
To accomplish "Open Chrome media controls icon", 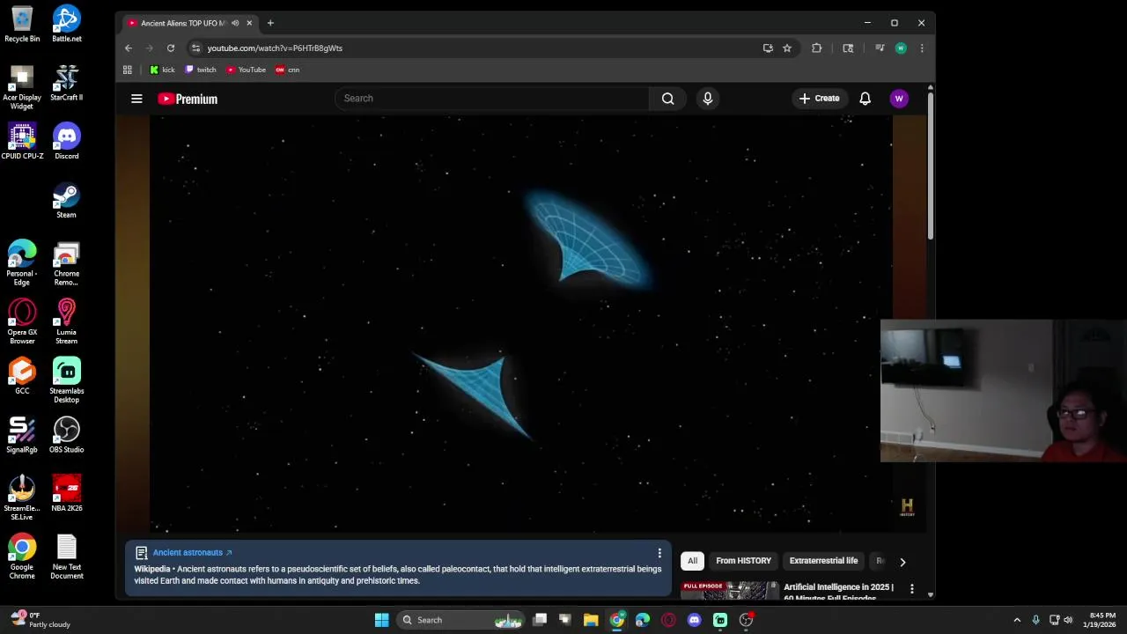I will [x=879, y=48].
